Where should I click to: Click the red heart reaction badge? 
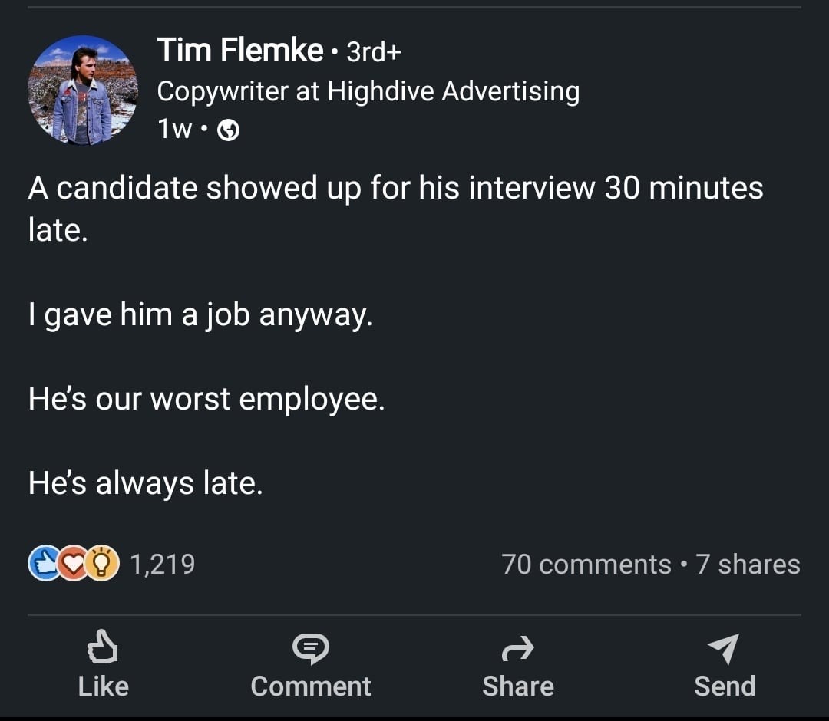pyautogui.click(x=73, y=564)
